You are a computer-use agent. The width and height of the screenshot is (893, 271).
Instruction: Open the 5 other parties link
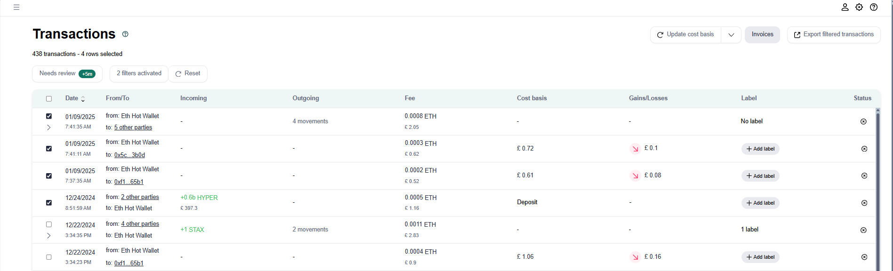pos(133,128)
